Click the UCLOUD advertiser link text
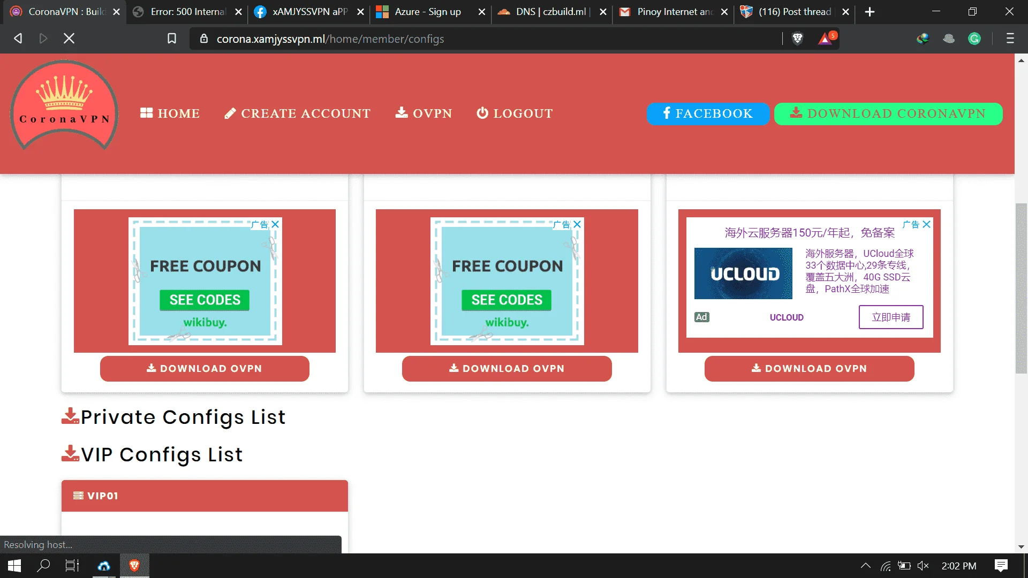The width and height of the screenshot is (1028, 578). 787,317
